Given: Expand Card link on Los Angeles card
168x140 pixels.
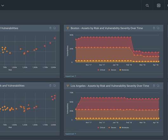Looking at the screenshot, I should click(71, 134).
